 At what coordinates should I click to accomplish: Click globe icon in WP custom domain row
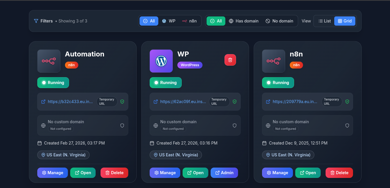click(156, 126)
